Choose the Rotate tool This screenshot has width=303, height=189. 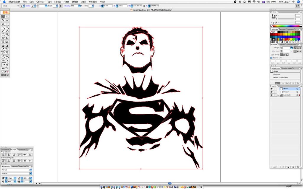pos(3,35)
